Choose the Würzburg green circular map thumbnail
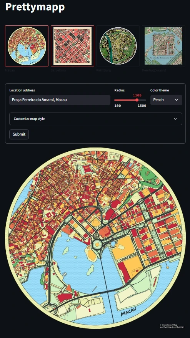This screenshot has width=190, height=338. [x=118, y=46]
